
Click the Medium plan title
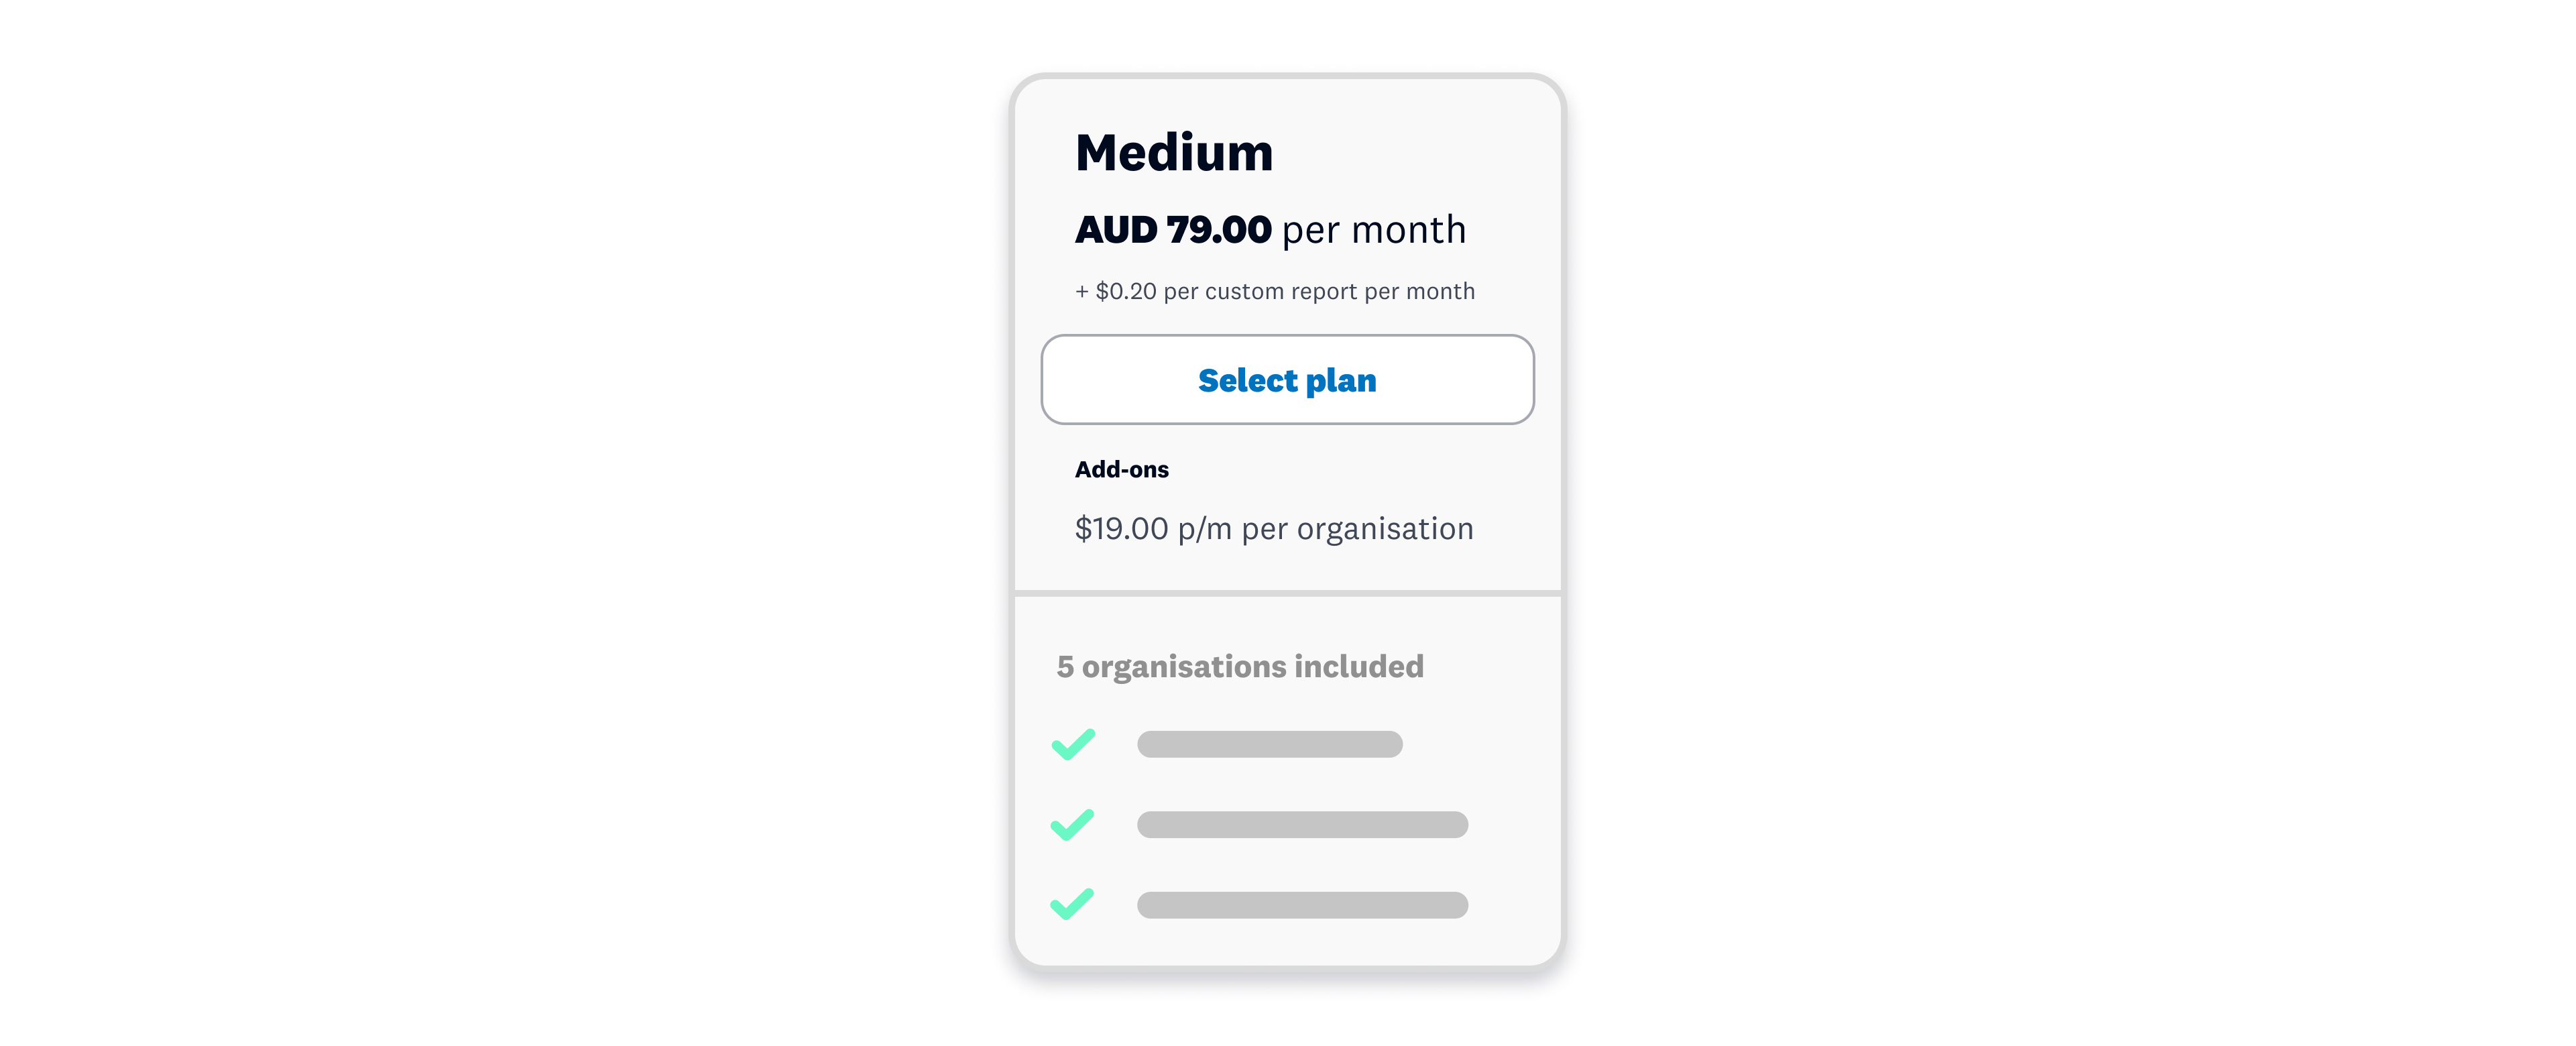pyautogui.click(x=1174, y=152)
